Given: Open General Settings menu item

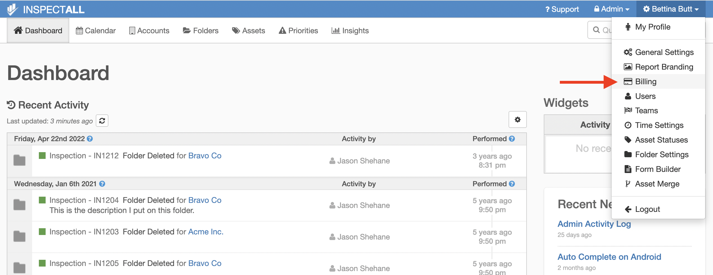Looking at the screenshot, I should point(664,52).
